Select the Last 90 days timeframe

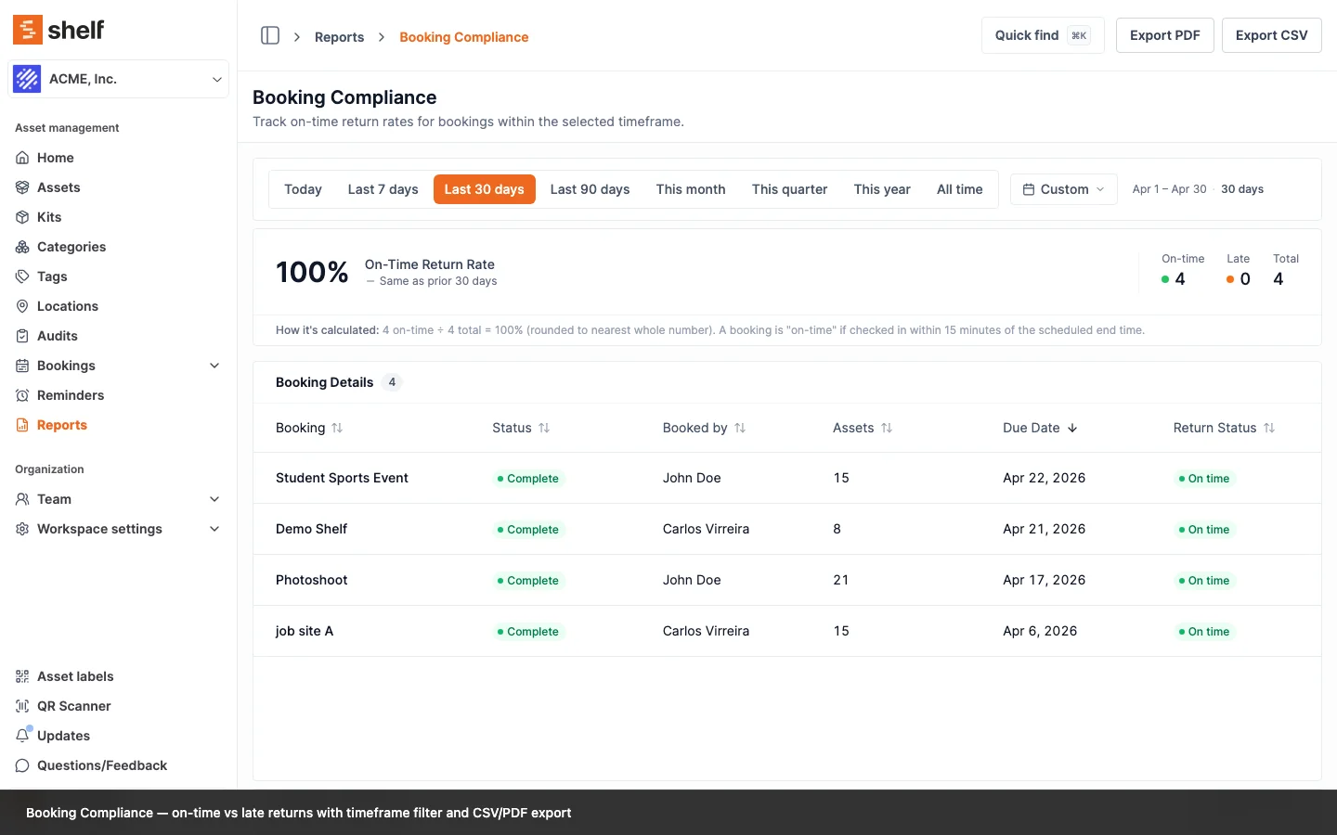pos(590,189)
